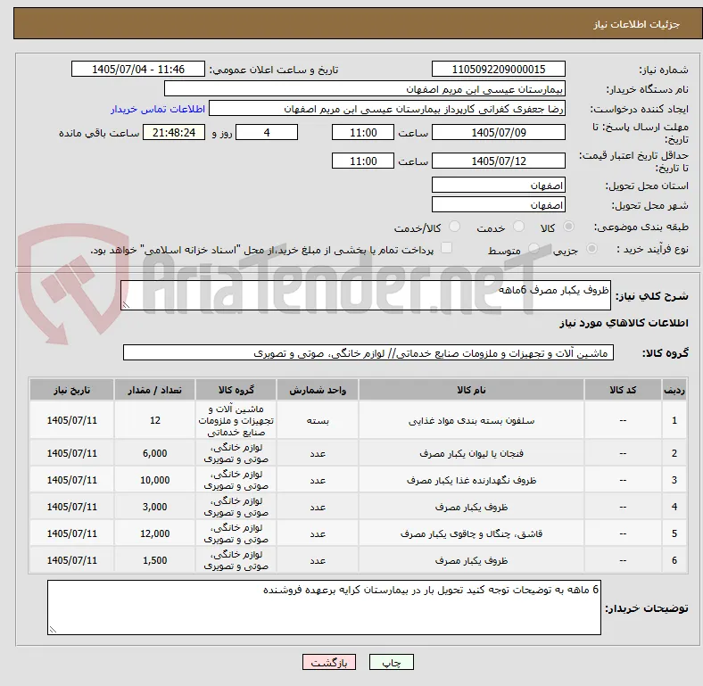Click the کد کالا column header

pos(623,390)
